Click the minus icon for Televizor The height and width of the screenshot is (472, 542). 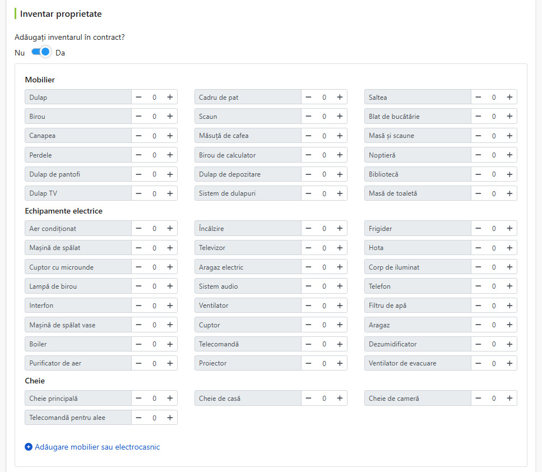pos(308,248)
